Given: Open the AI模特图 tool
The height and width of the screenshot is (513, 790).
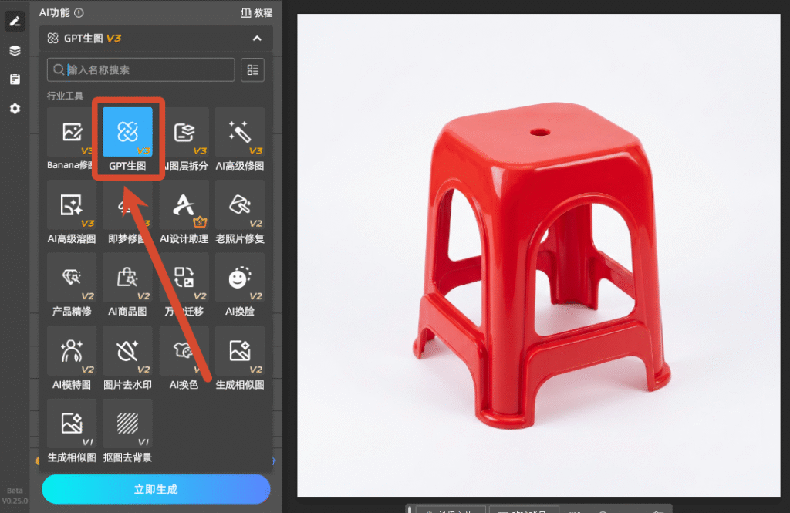Looking at the screenshot, I should pyautogui.click(x=71, y=358).
